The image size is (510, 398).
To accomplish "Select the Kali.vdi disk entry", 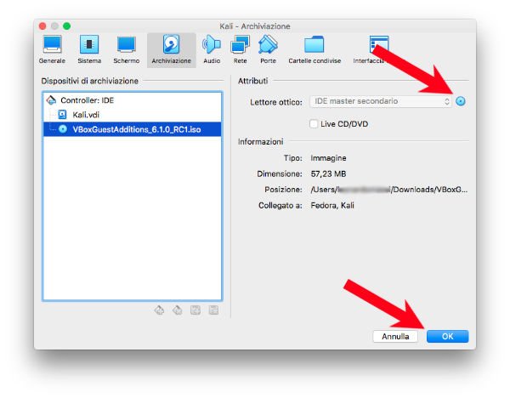I will tap(133, 115).
